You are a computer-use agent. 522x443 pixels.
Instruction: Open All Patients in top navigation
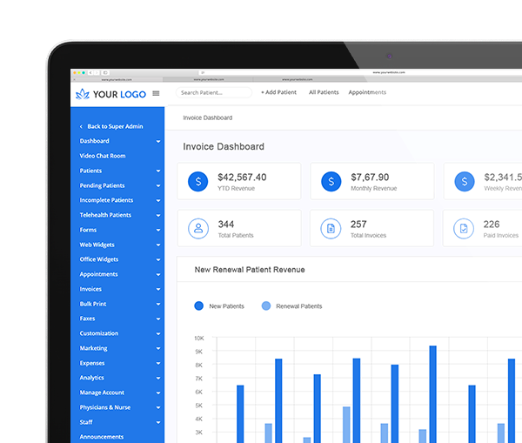point(324,92)
